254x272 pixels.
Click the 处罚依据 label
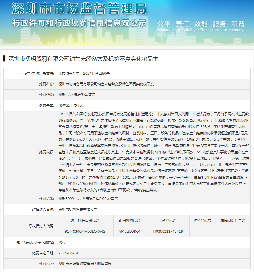point(47,152)
